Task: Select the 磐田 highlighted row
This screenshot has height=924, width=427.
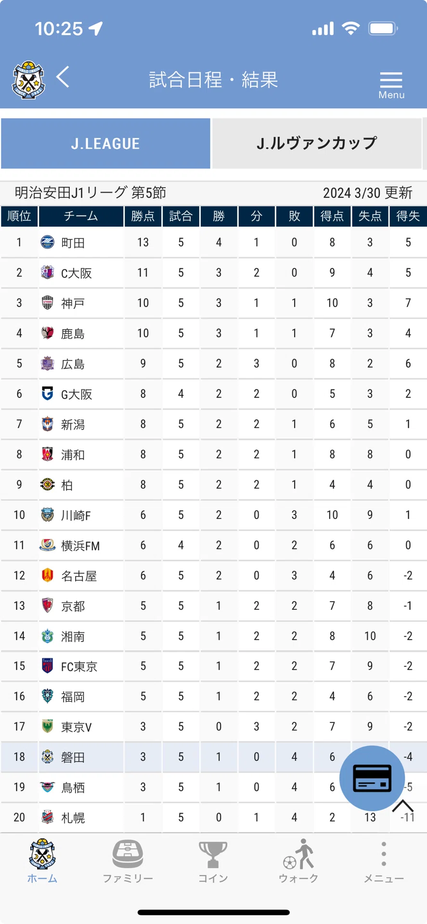Action: [213, 757]
